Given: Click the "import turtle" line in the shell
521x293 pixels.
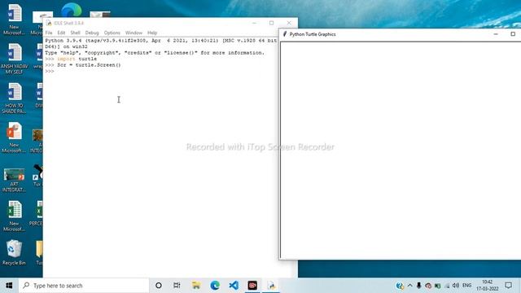Looking at the screenshot, I should (x=77, y=59).
